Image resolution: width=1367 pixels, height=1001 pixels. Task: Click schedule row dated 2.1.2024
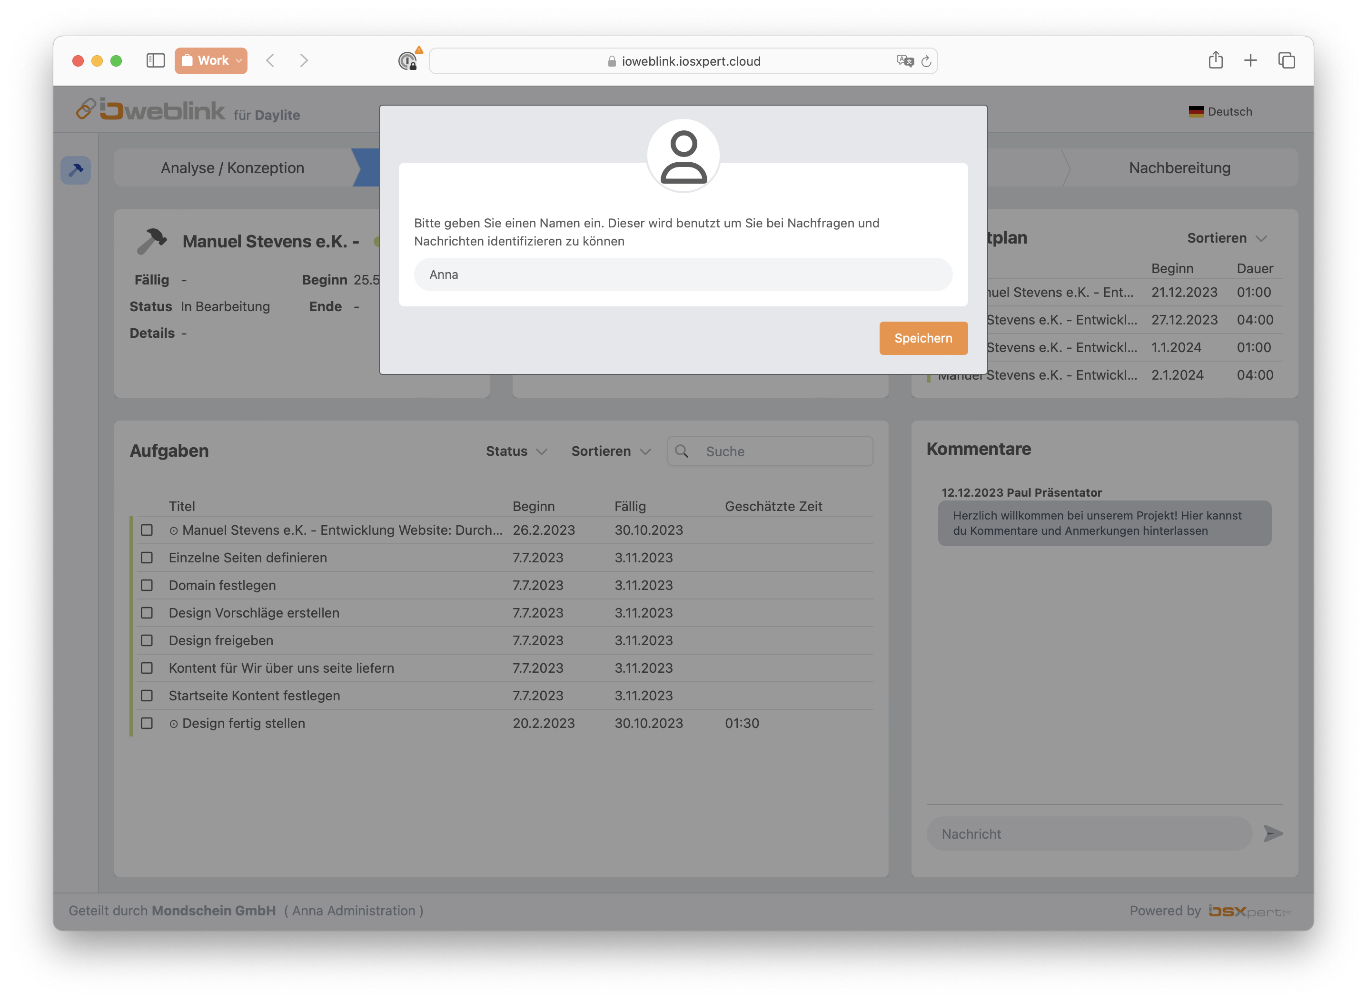pyautogui.click(x=1105, y=375)
